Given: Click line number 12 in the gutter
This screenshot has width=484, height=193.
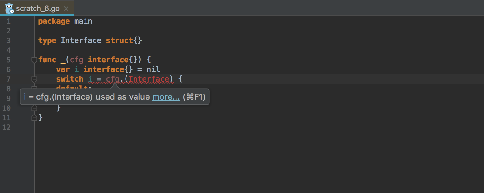Looking at the screenshot, I should point(6,127).
